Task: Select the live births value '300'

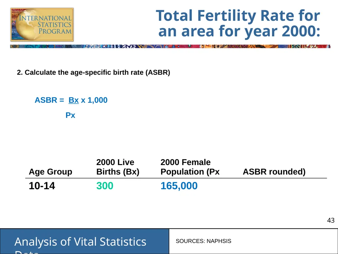Action: pyautogui.click(x=105, y=186)
